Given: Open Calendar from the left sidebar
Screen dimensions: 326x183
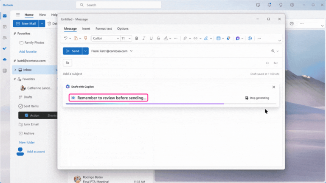Looking at the screenshot, I should (5, 27).
